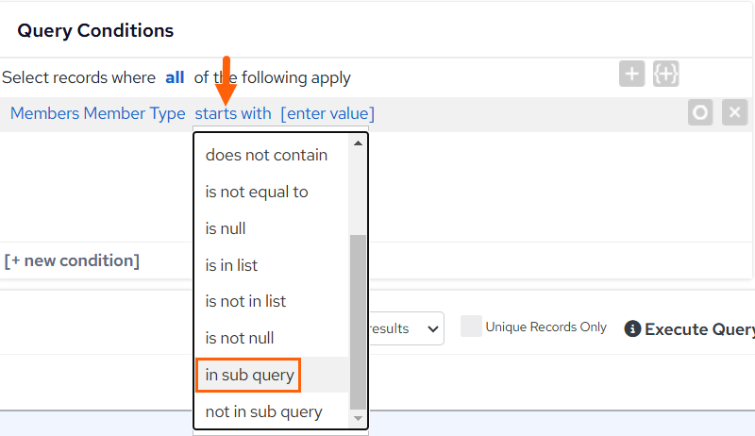
Task: Choose 'is not null' operator
Action: tap(240, 338)
